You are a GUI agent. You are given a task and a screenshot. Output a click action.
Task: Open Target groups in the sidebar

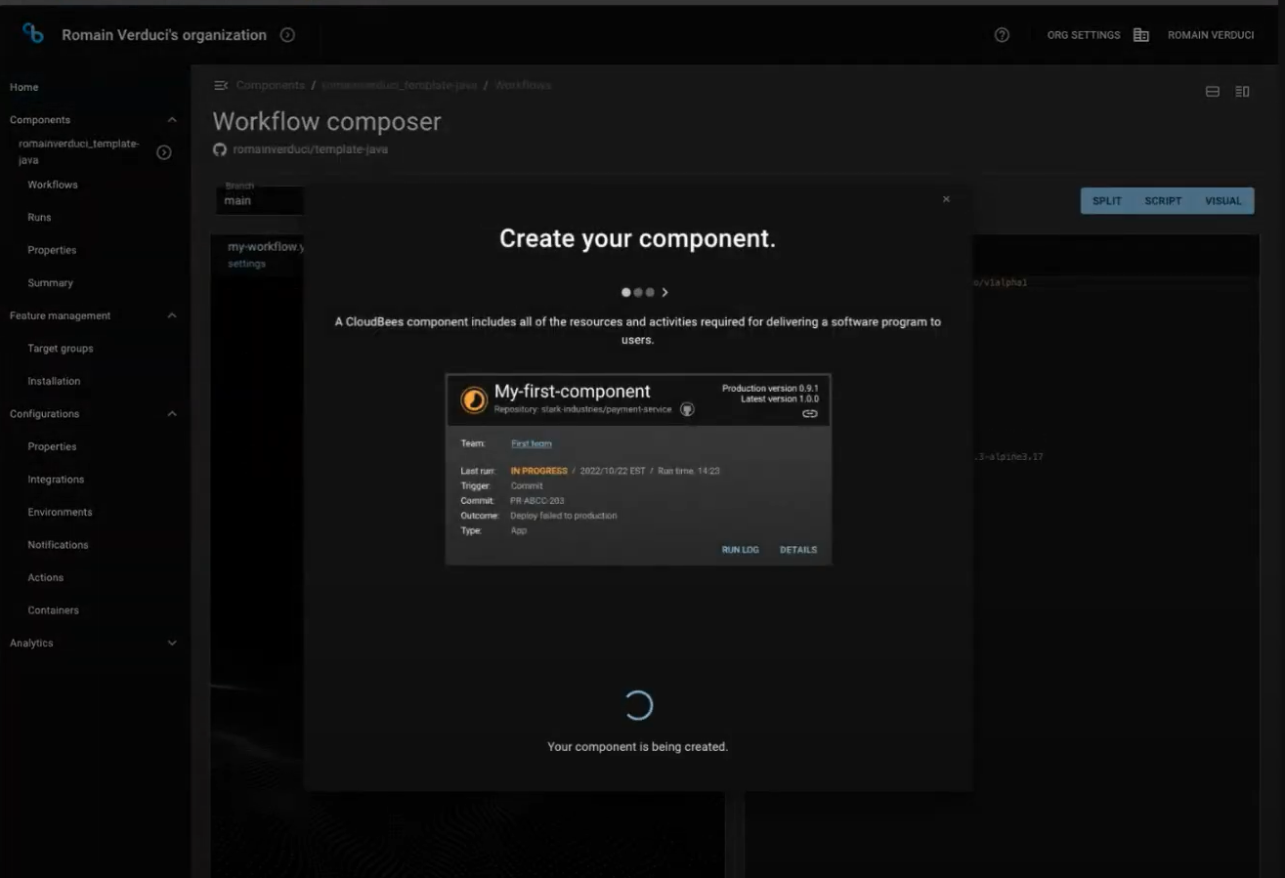(x=61, y=349)
